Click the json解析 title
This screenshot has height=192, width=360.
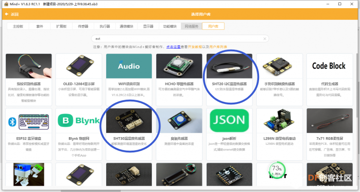click(x=229, y=139)
